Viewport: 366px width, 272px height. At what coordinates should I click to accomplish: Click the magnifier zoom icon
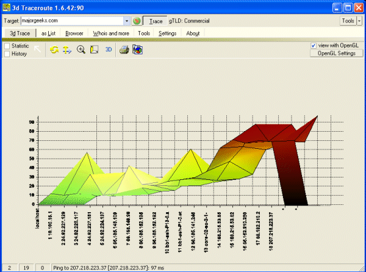point(81,49)
